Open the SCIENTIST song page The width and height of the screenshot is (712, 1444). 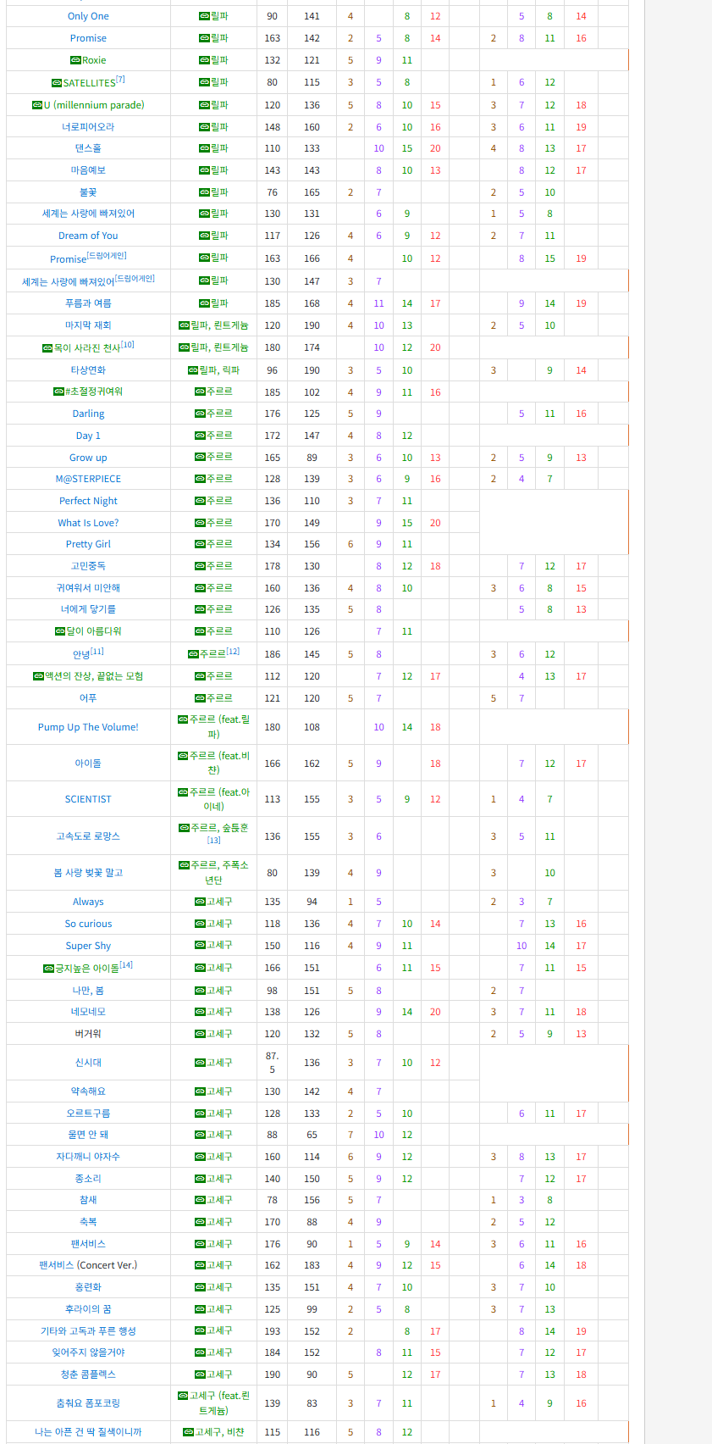88,799
